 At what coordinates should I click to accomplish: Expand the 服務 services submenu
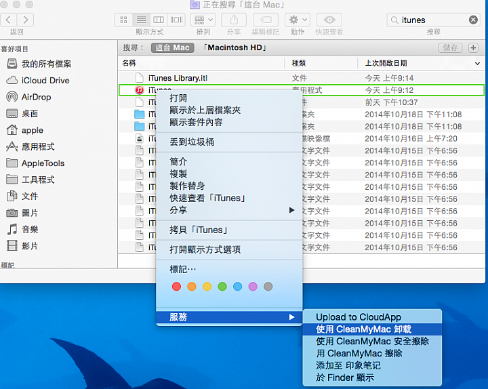click(229, 317)
